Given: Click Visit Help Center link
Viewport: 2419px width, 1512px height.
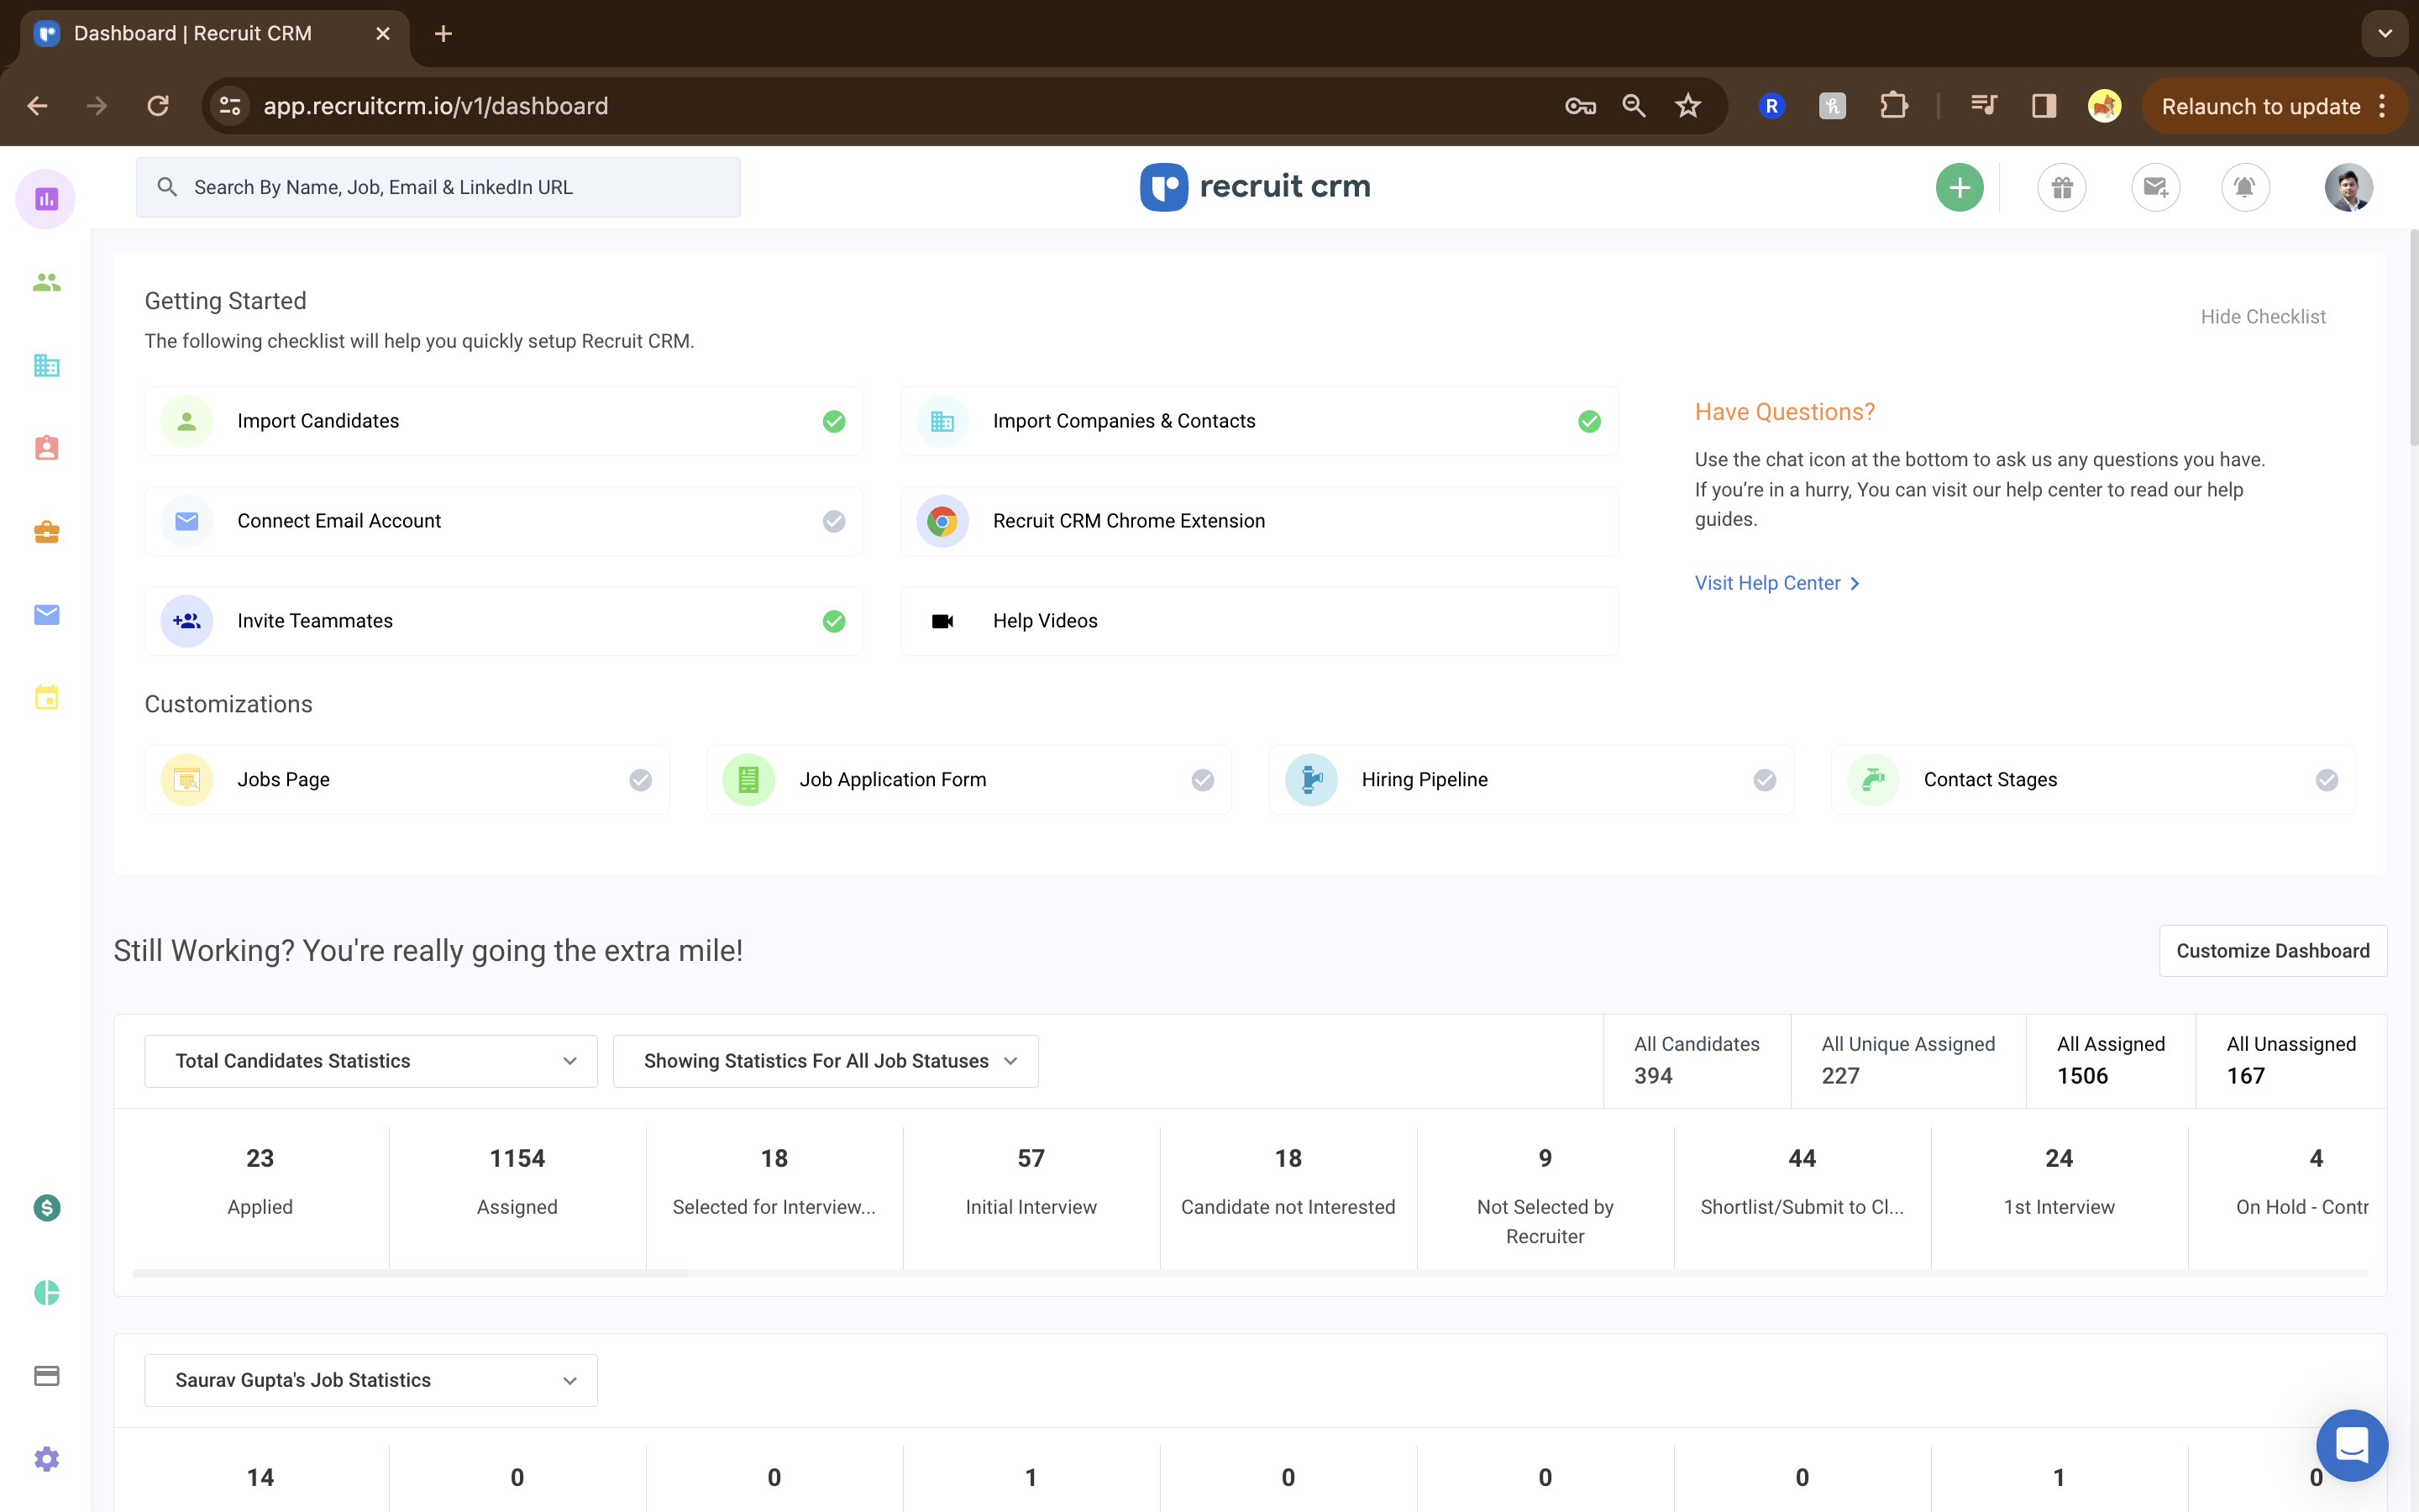Looking at the screenshot, I should pyautogui.click(x=1778, y=582).
